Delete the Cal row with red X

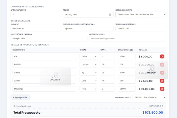click(162, 56)
